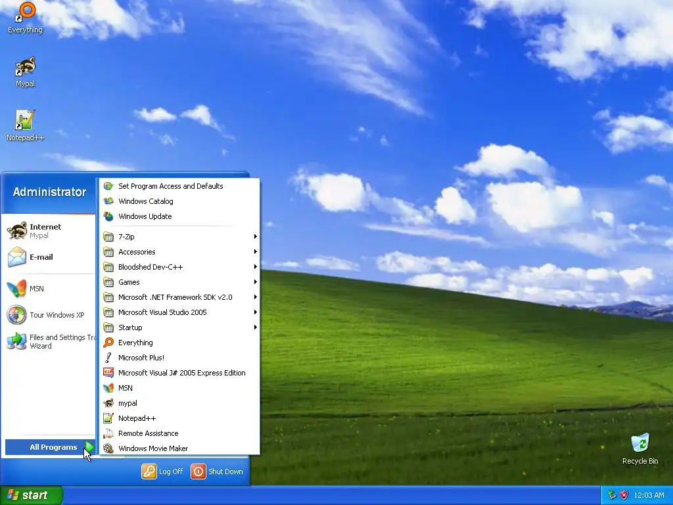Viewport: 673px width, 505px height.
Task: Open the Recycle Bin desktop icon
Action: (640, 443)
